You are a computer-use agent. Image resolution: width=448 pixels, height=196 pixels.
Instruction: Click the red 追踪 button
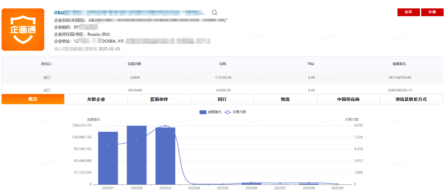(x=408, y=12)
